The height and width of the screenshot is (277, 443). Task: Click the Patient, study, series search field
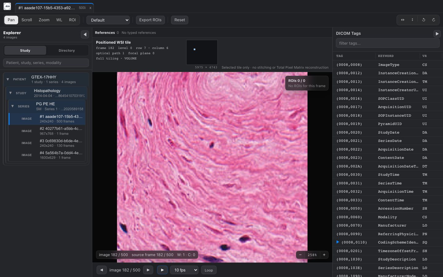46,62
